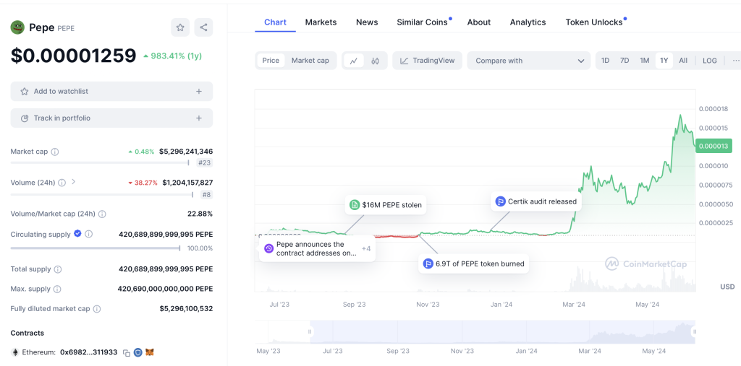
Task: Click the $16M PEPE stolen event marker
Action: [386, 205]
